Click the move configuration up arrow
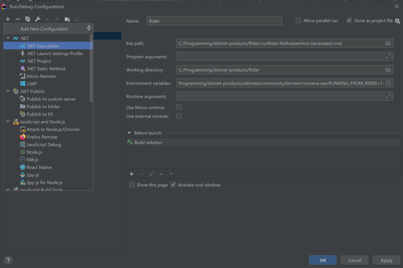This screenshot has width=403, height=268. tap(47, 19)
